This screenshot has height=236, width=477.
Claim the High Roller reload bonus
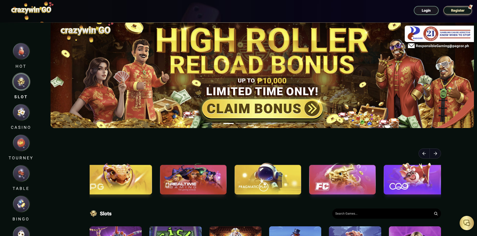pos(262,109)
